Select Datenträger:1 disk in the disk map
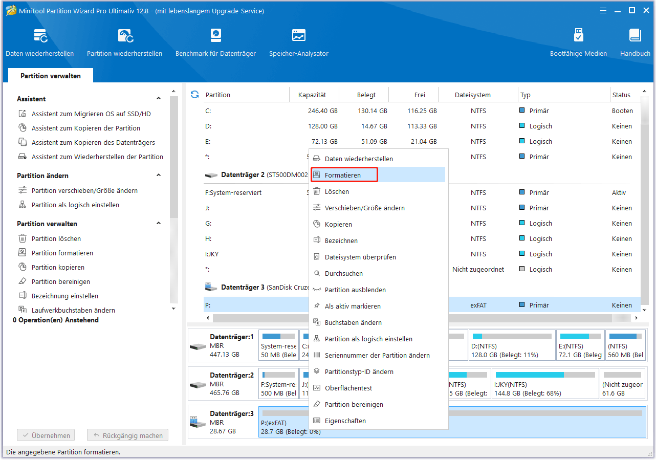Image resolution: width=656 pixels, height=460 pixels. pos(223,345)
